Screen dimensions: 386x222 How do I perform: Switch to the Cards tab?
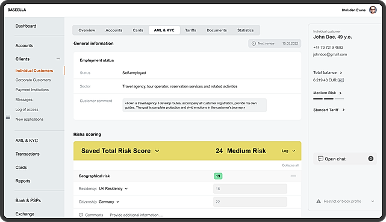138,30
